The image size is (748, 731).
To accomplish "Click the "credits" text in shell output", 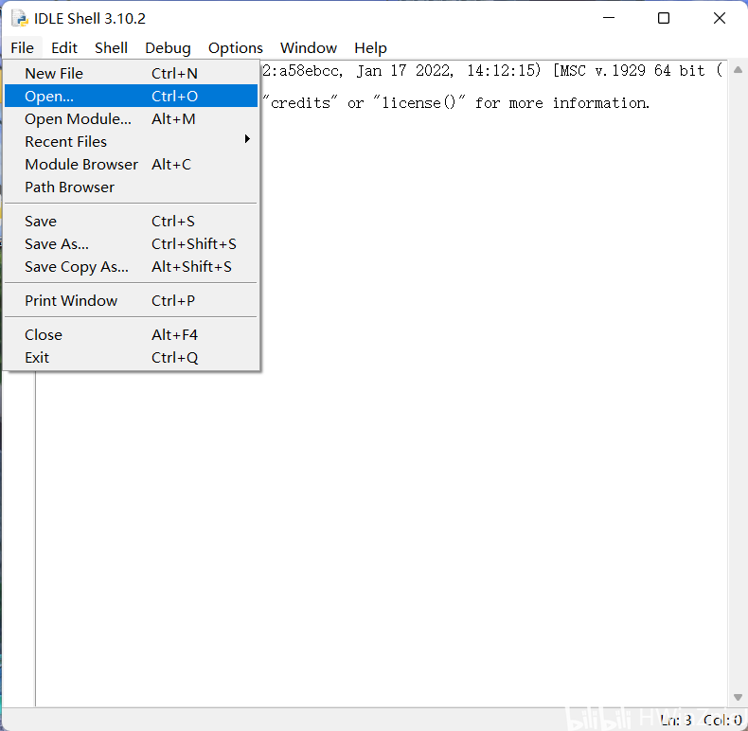I will pos(300,102).
